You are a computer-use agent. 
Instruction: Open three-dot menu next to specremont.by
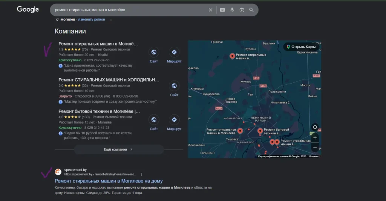(x=142, y=174)
